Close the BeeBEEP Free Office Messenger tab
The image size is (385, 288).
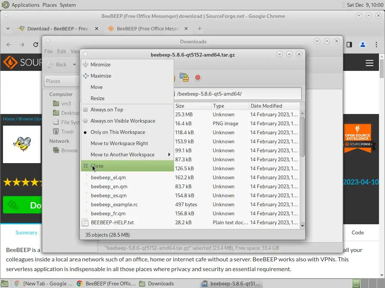coord(186,28)
